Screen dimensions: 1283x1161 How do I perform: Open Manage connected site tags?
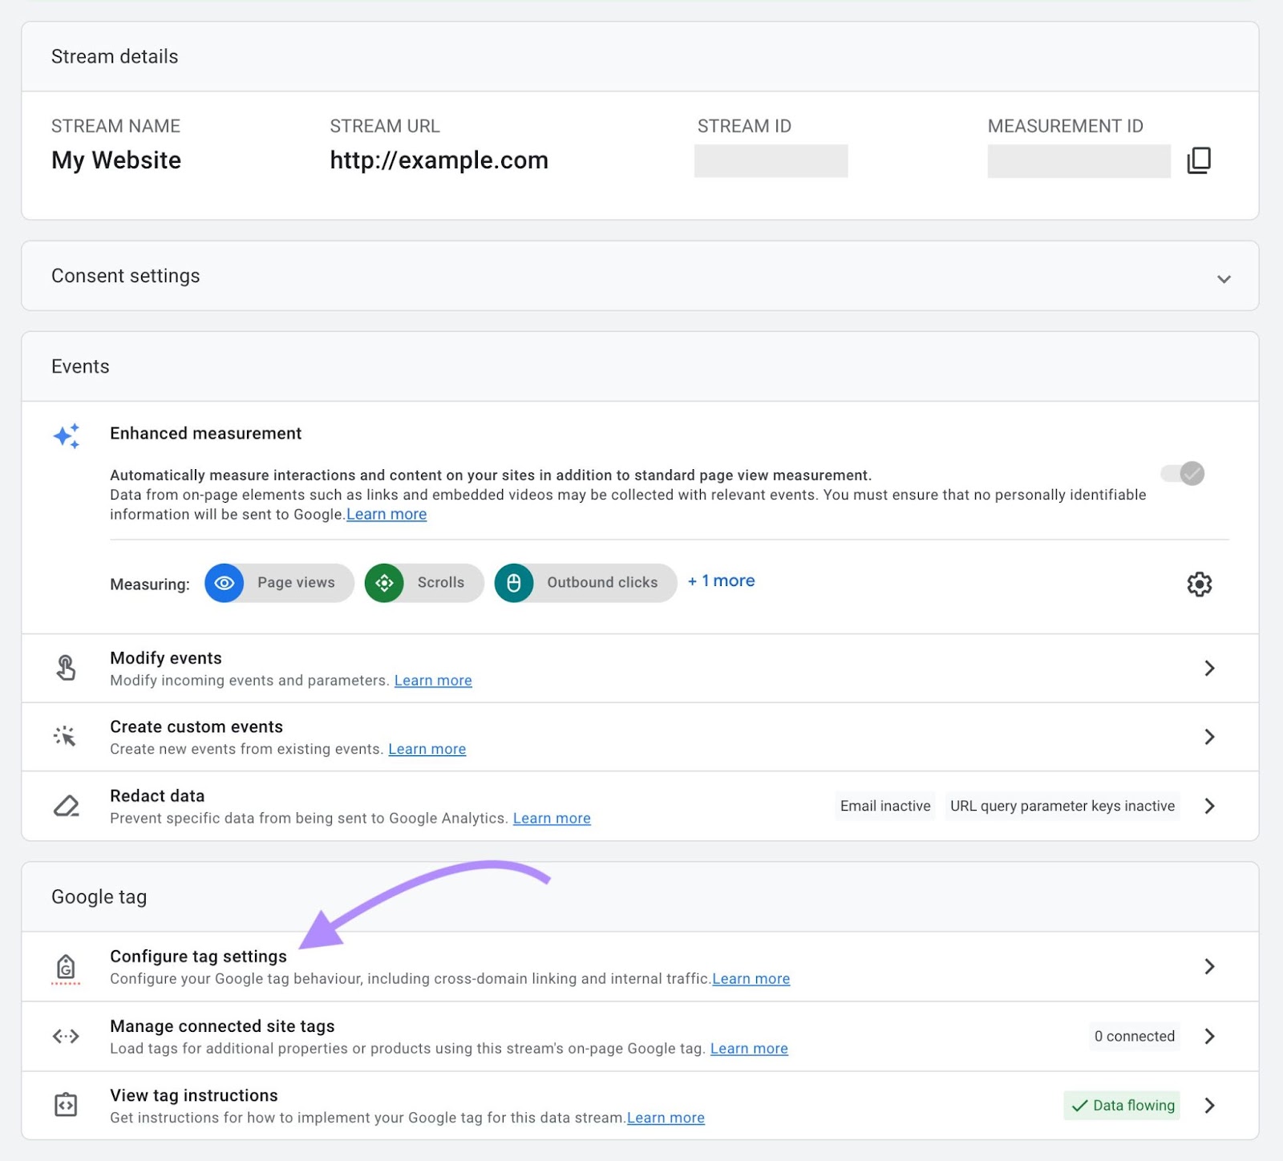point(222,1026)
